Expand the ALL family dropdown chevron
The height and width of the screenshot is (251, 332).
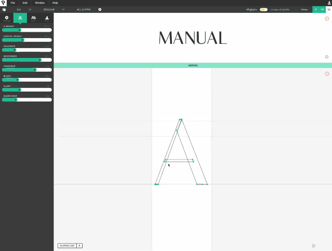coord(30,10)
